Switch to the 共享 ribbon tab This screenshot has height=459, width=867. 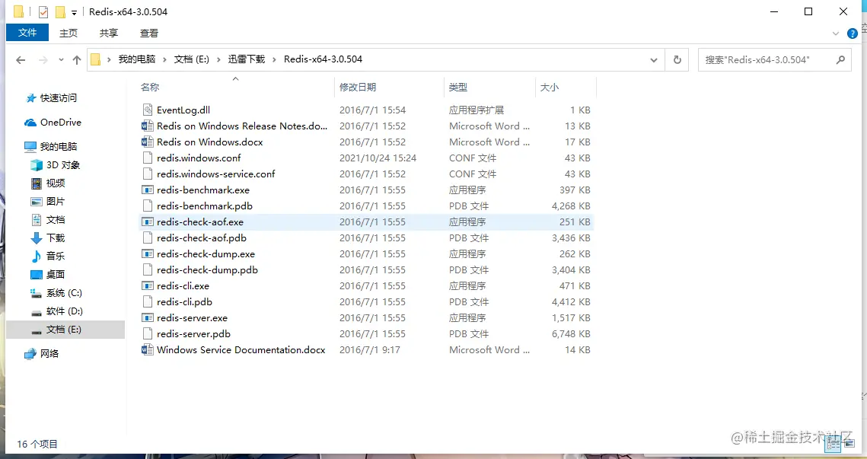[x=109, y=33]
